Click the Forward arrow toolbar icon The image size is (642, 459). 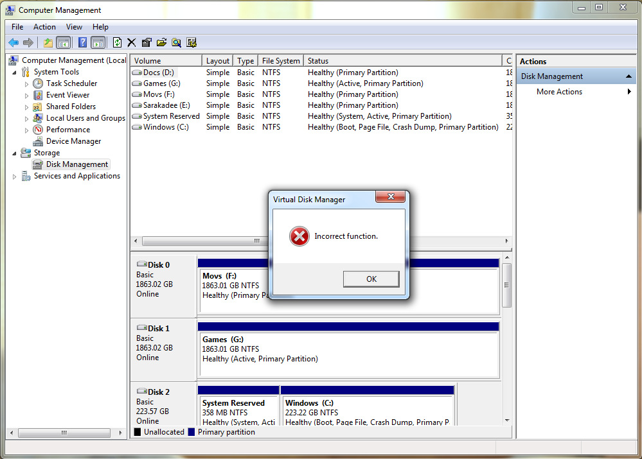(x=28, y=42)
